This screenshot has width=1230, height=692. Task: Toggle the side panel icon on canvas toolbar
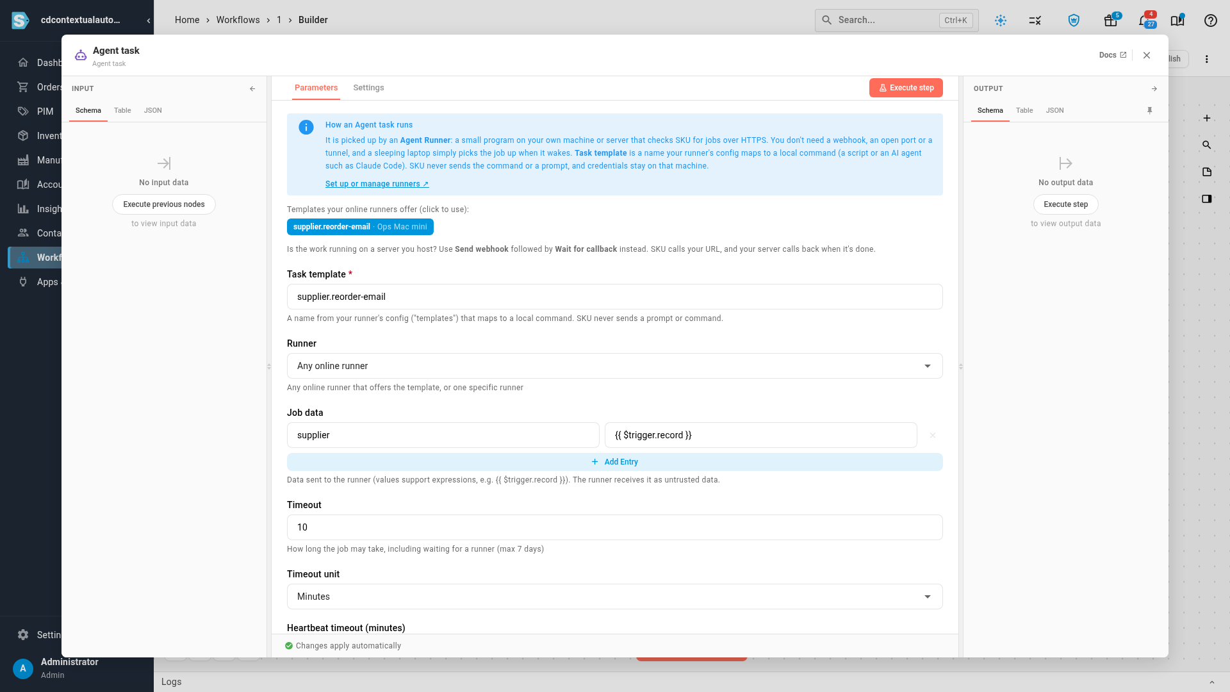pyautogui.click(x=1207, y=199)
